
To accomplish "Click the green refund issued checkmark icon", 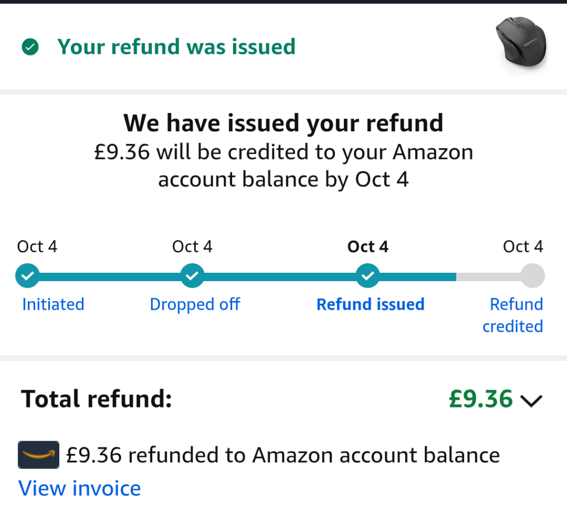I will point(29,47).
